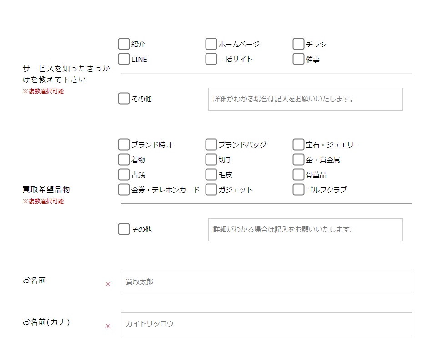422x342 pixels.
Task: Click the お名前(カナ) field label
Action: 46,322
